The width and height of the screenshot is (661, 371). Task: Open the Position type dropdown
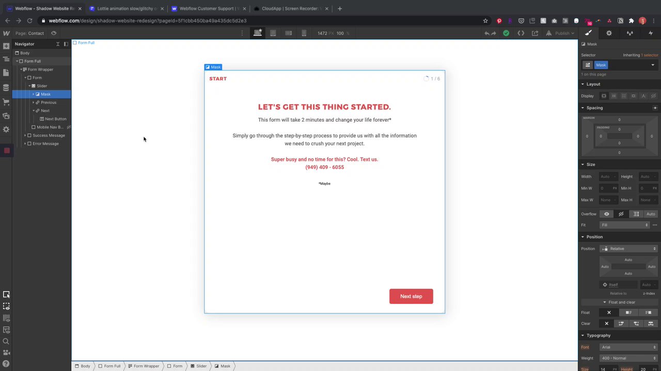[x=629, y=249]
